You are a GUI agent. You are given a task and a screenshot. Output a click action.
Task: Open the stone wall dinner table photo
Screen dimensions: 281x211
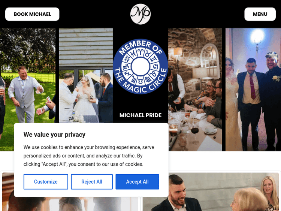pyautogui.click(x=195, y=90)
